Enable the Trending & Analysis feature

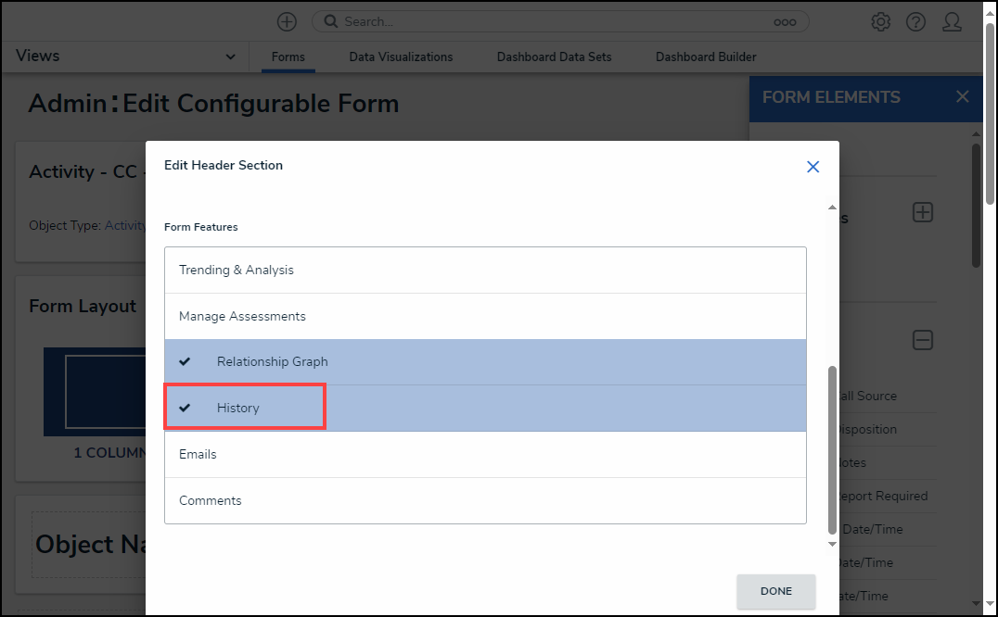237,271
